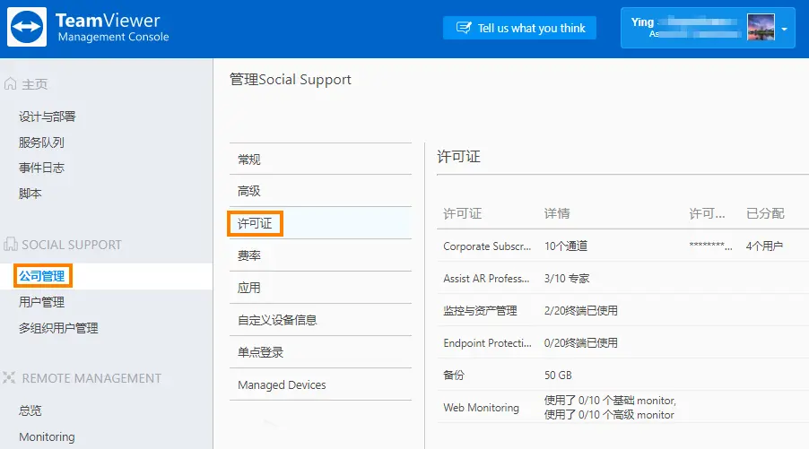
Task: Click the Social Support section icon
Action: coord(11,244)
